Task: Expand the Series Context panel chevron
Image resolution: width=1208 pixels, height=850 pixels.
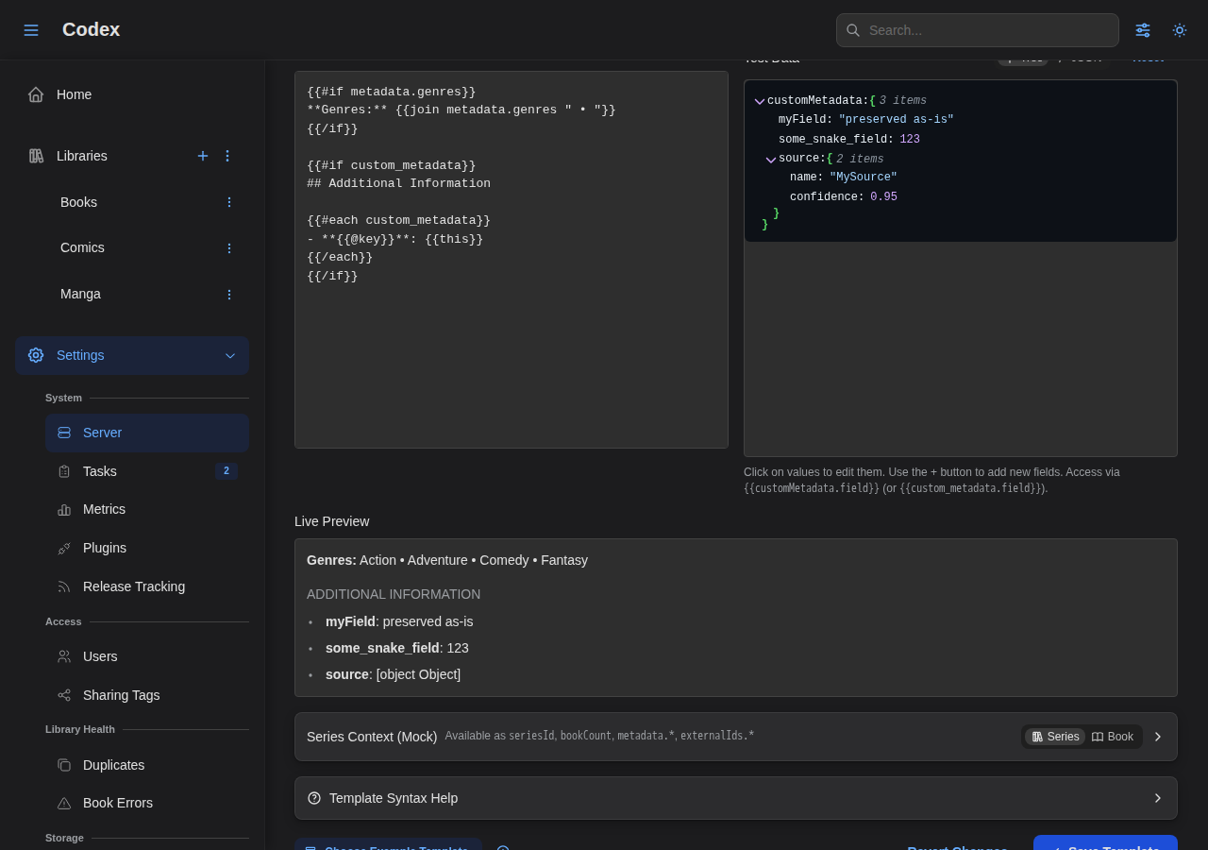Action: point(1158,737)
